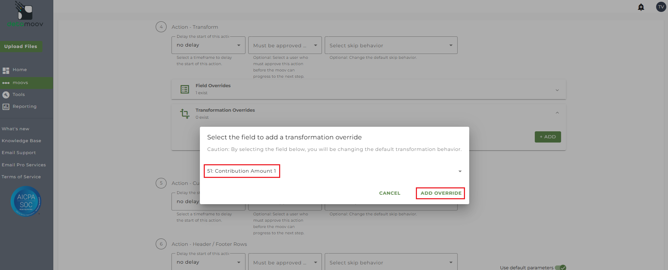The height and width of the screenshot is (270, 668).
Task: Click the Field Overrides list icon
Action: 185,89
